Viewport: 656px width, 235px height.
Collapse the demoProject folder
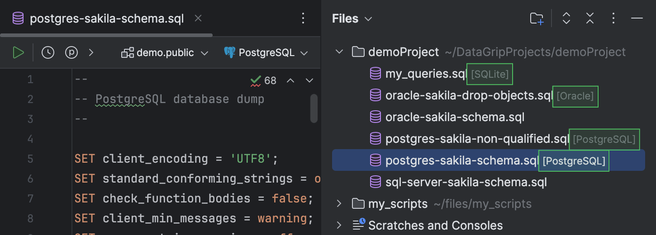pyautogui.click(x=339, y=52)
